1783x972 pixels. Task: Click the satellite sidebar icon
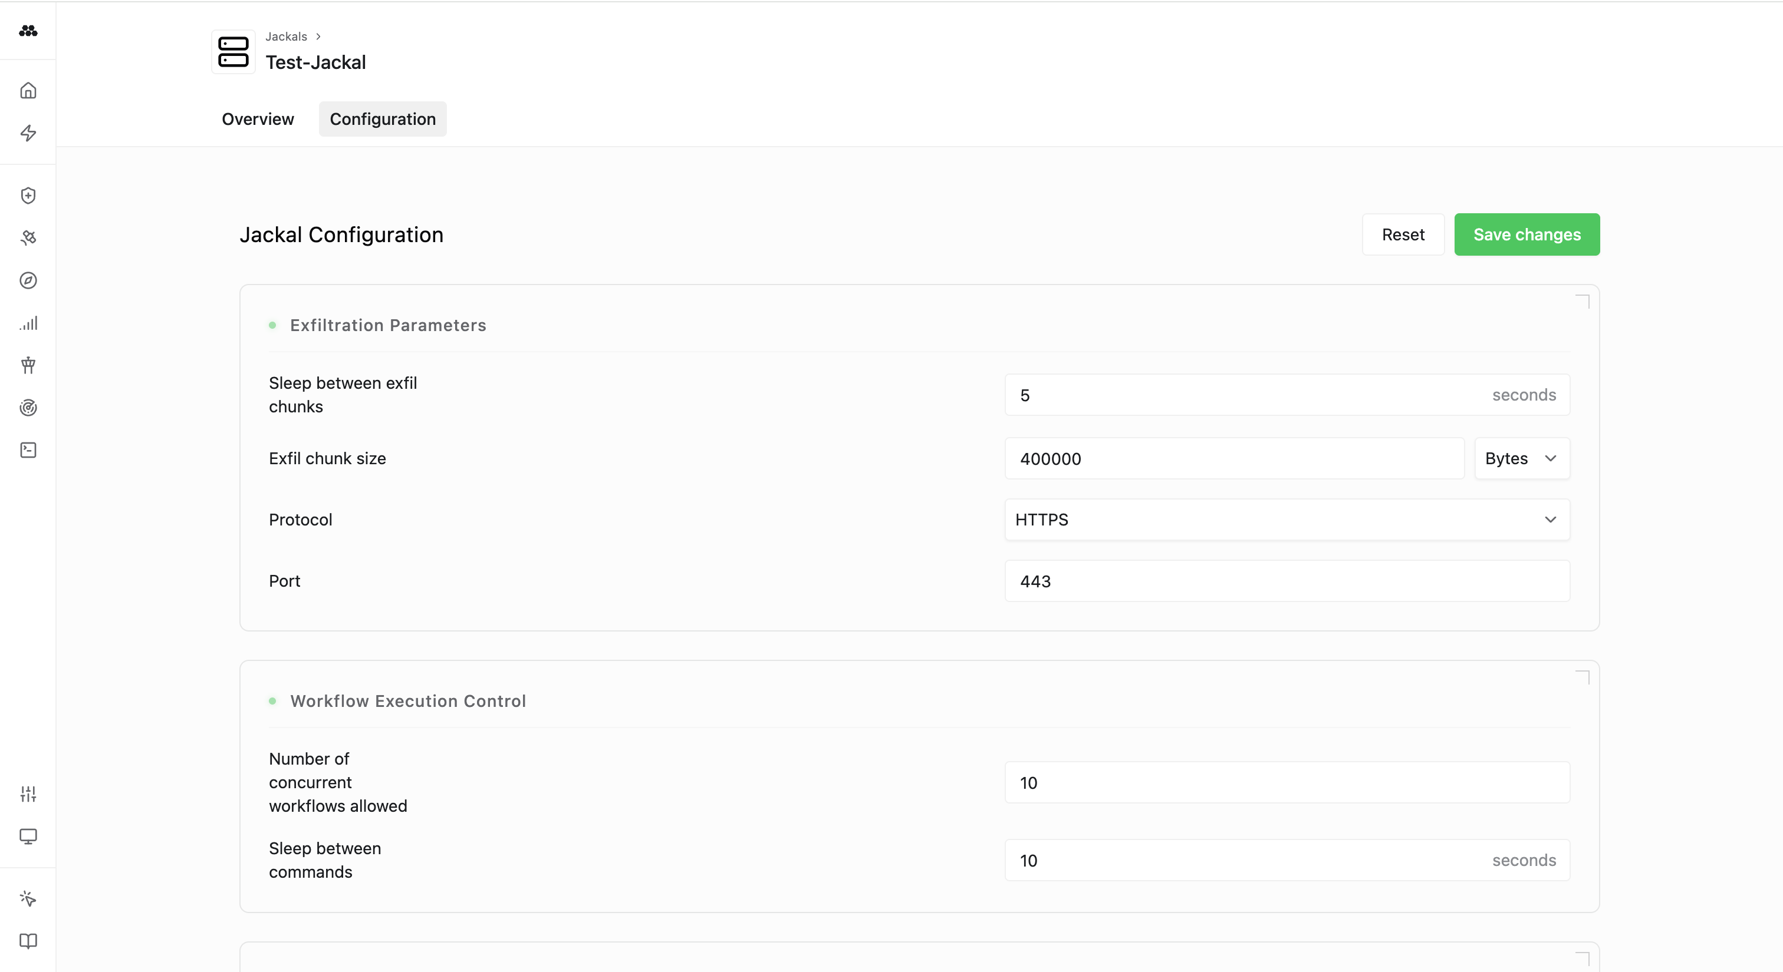[28, 238]
